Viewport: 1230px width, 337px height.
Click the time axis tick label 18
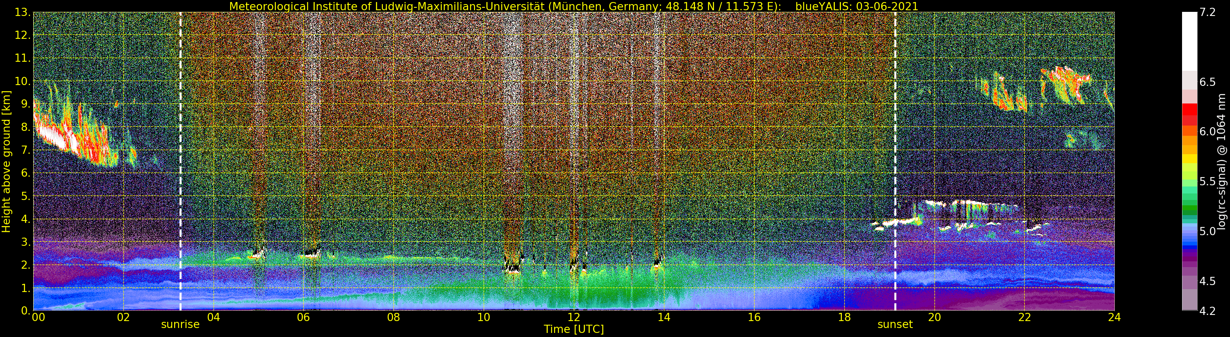click(x=844, y=317)
